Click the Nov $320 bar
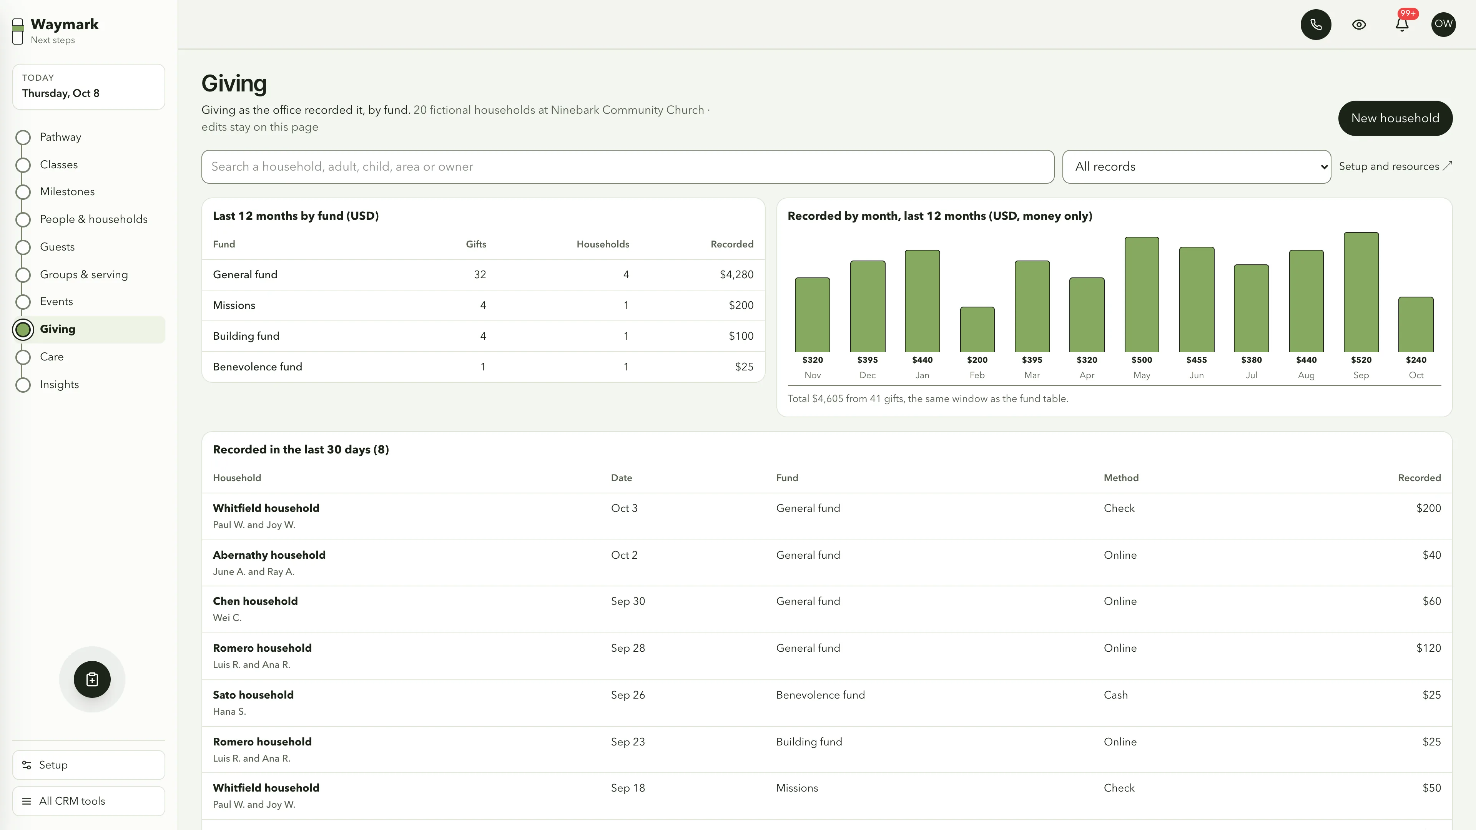This screenshot has width=1476, height=830. [812, 314]
